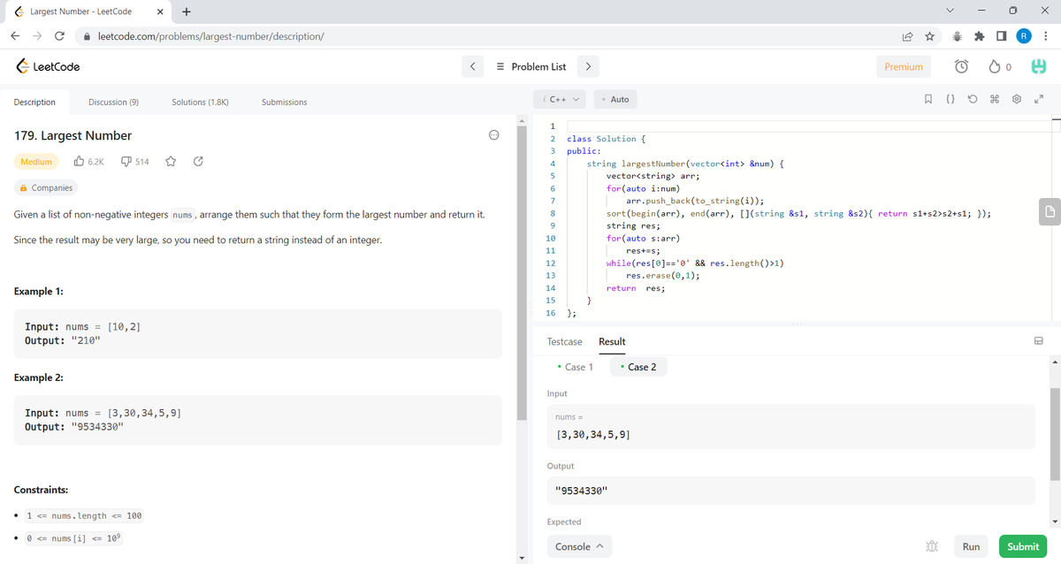Expand the Console panel
1061x564 pixels.
tap(580, 546)
